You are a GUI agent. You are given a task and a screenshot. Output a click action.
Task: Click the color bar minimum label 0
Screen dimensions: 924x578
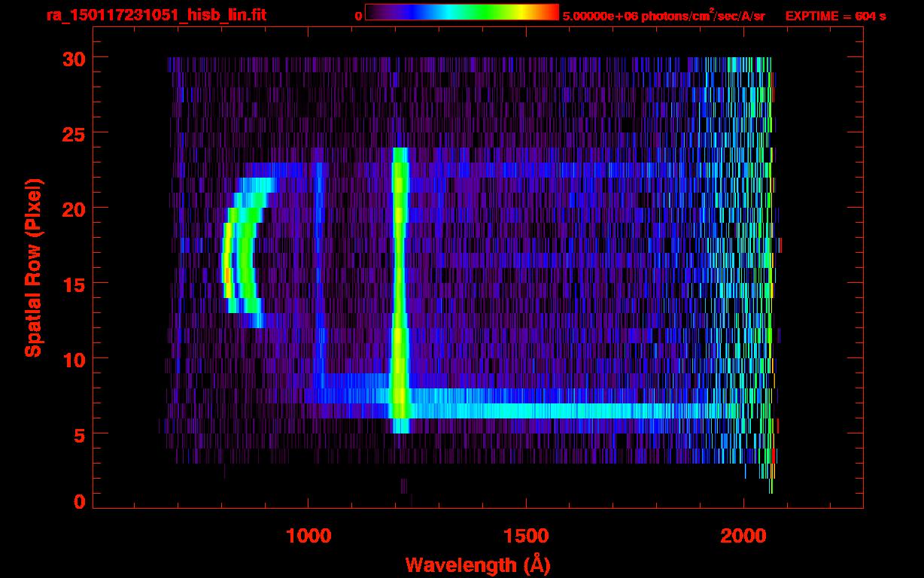358,16
